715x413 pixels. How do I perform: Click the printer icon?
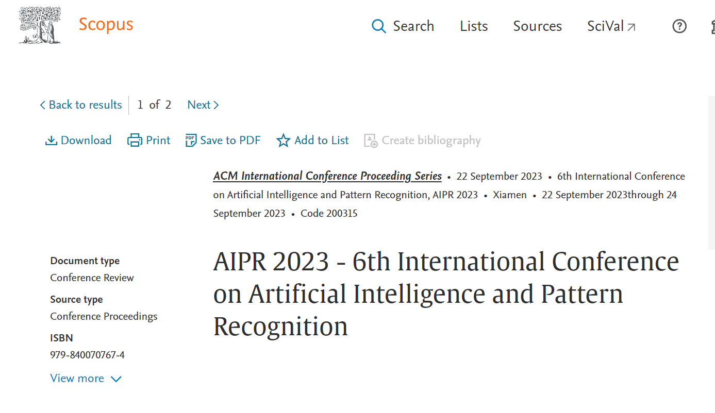click(135, 141)
